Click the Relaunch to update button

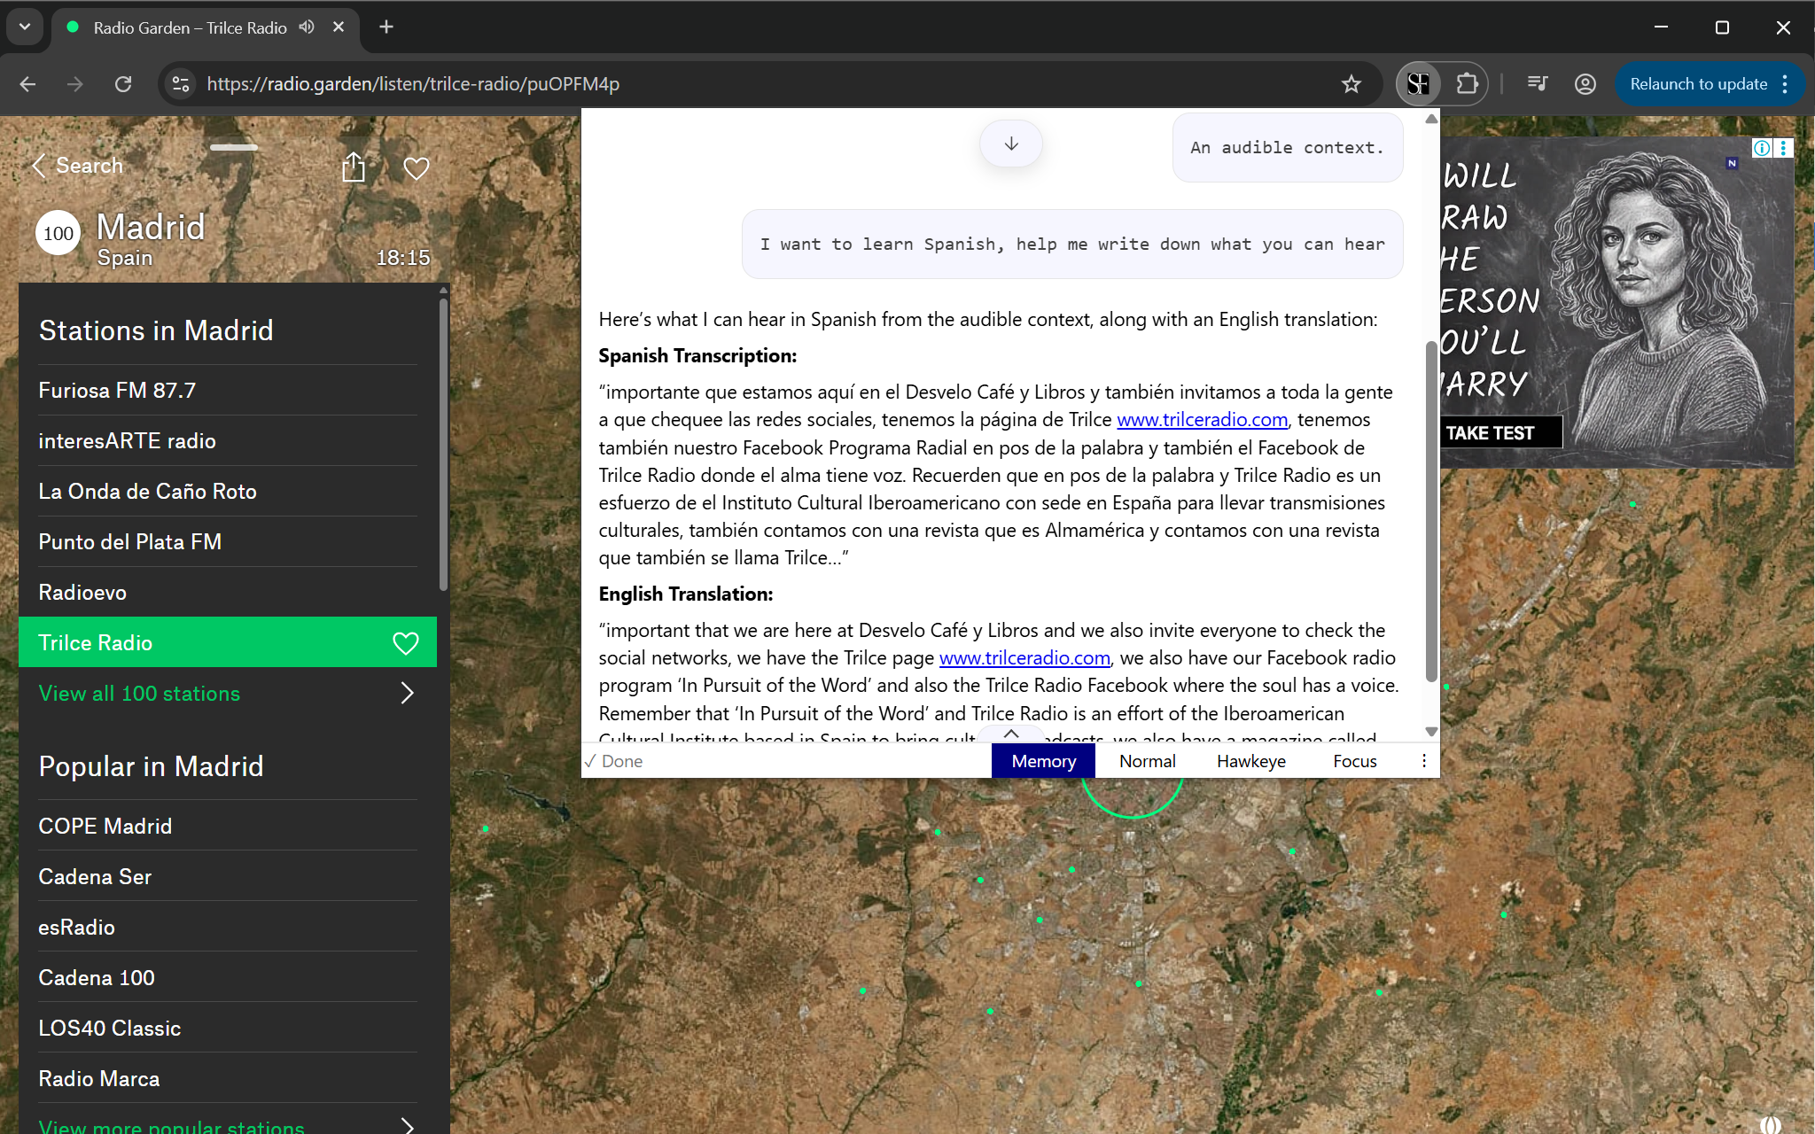tap(1699, 83)
